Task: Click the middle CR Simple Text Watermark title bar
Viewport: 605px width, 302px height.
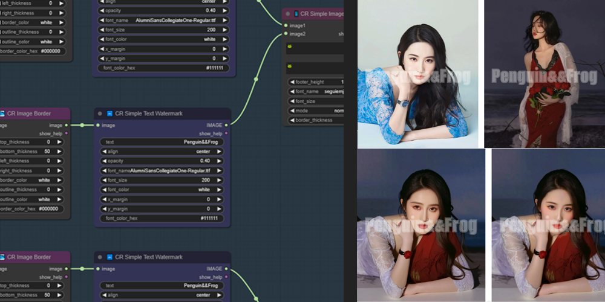Action: (x=162, y=114)
